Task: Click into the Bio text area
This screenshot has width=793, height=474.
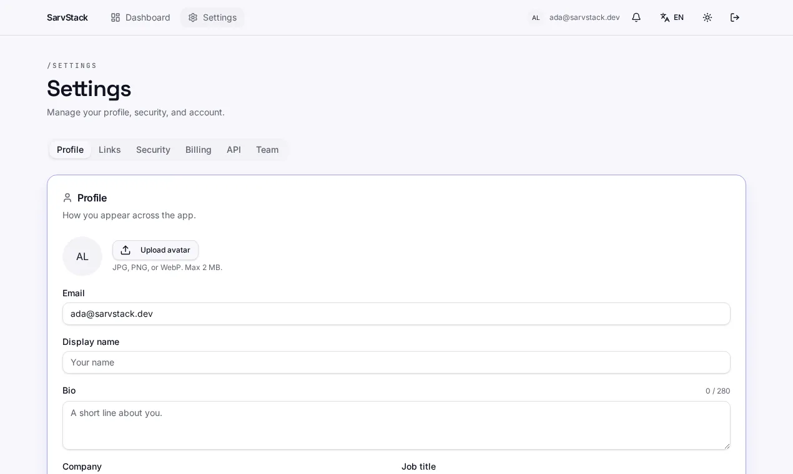Action: tap(396, 425)
